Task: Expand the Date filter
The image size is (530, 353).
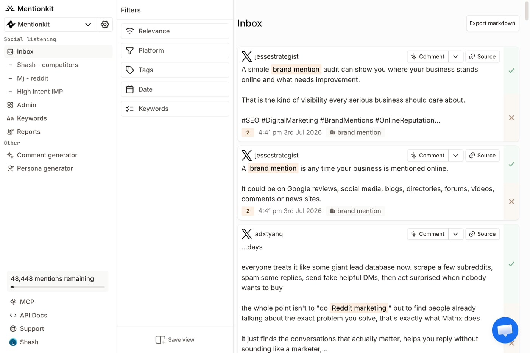Action: point(175,89)
